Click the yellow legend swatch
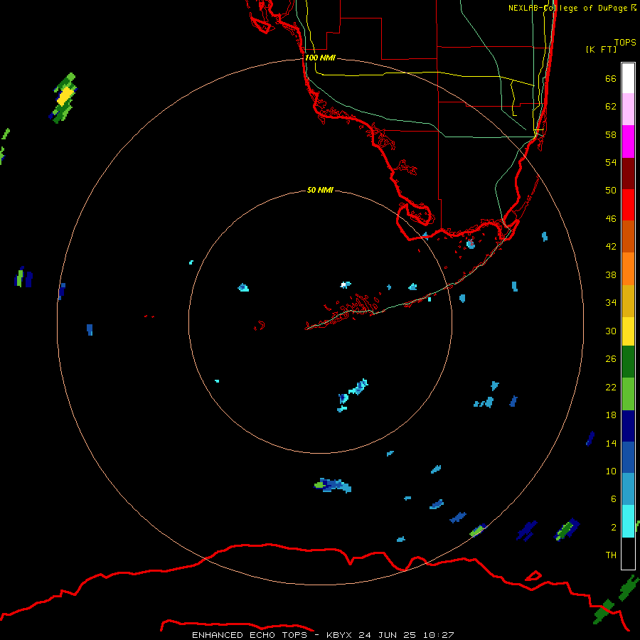This screenshot has height=640, width=640. [628, 331]
